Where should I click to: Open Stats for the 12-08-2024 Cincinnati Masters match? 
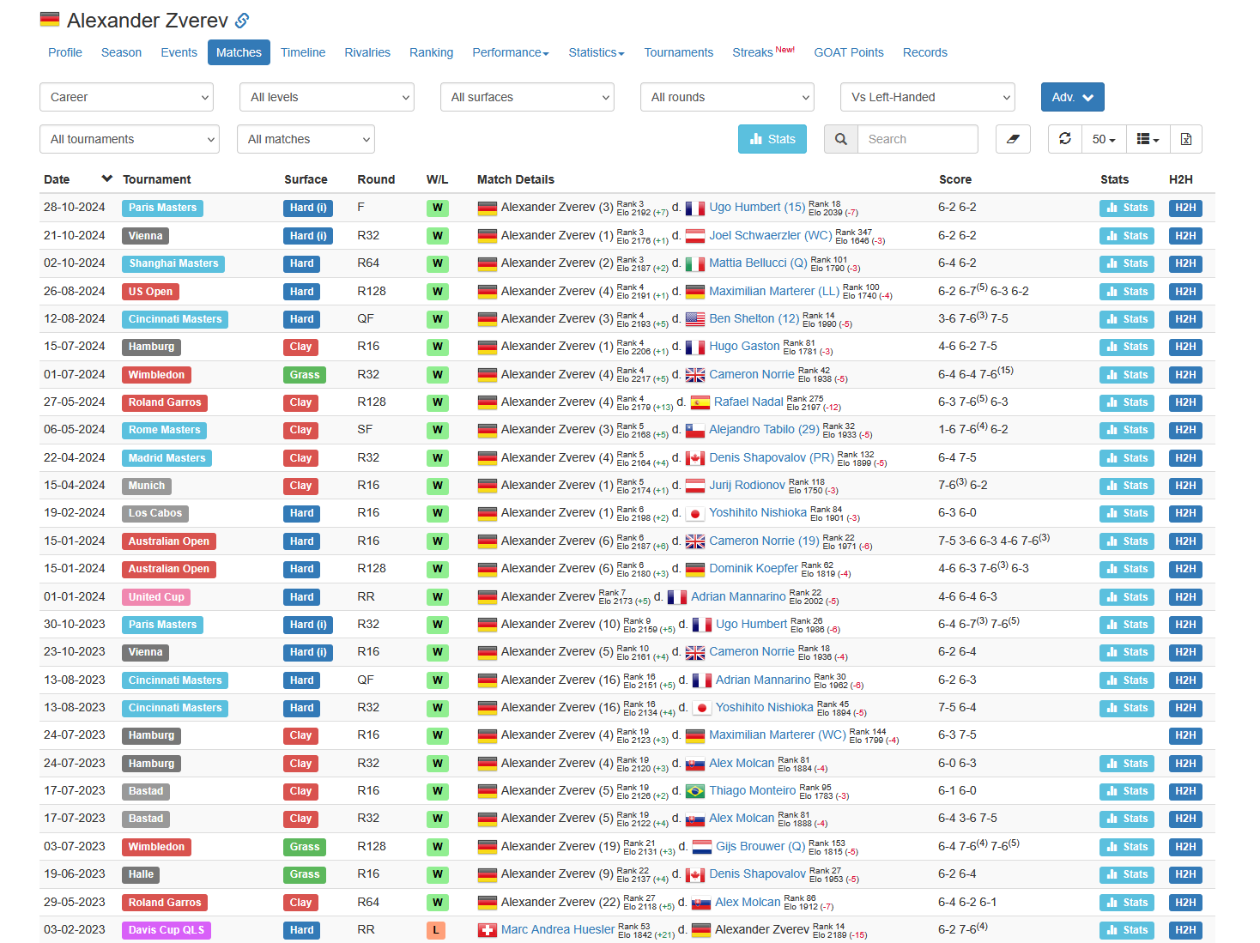[1127, 319]
